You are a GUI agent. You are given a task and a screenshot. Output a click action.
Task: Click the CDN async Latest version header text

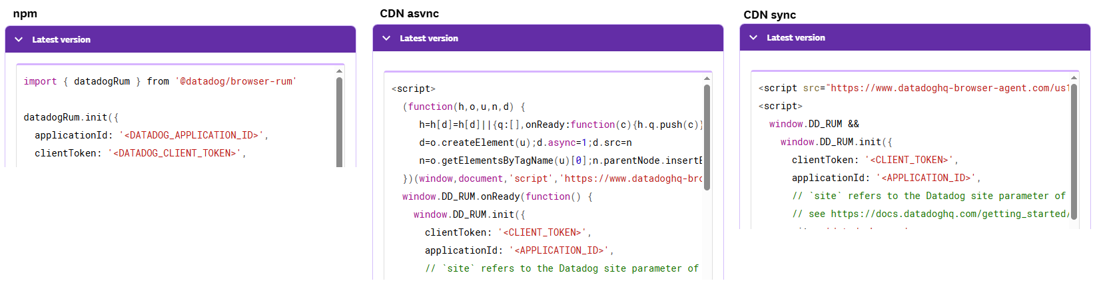coord(429,39)
